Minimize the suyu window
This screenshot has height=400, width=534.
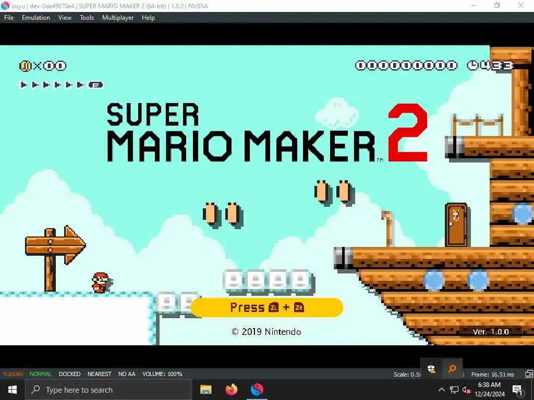pyautogui.click(x=474, y=5)
